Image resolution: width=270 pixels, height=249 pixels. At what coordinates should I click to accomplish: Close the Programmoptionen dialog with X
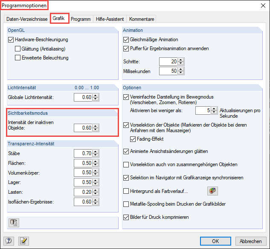tap(263, 6)
